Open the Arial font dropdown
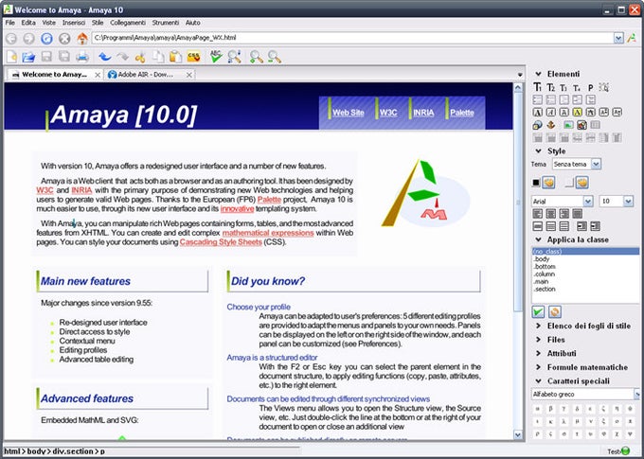The width and height of the screenshot is (644, 459). pos(588,202)
